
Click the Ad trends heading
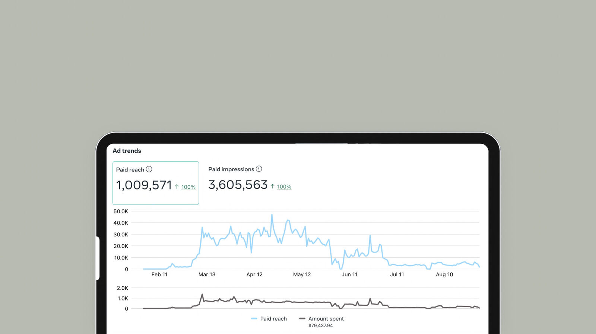(x=127, y=151)
